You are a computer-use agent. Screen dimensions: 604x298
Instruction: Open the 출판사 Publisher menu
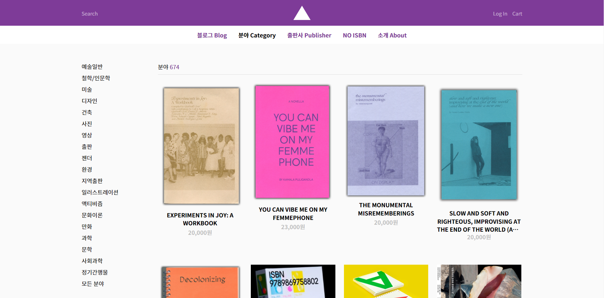(x=309, y=35)
